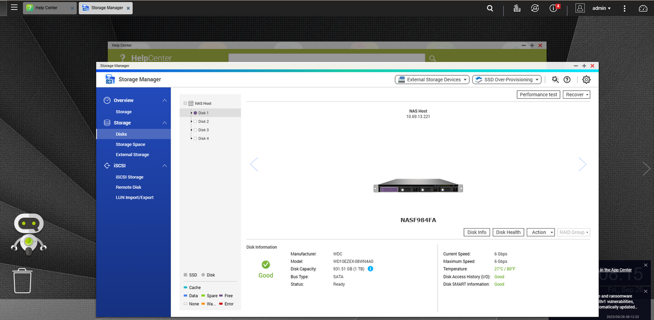Click the Storage Manager help question icon
This screenshot has height=320, width=654.
567,80
